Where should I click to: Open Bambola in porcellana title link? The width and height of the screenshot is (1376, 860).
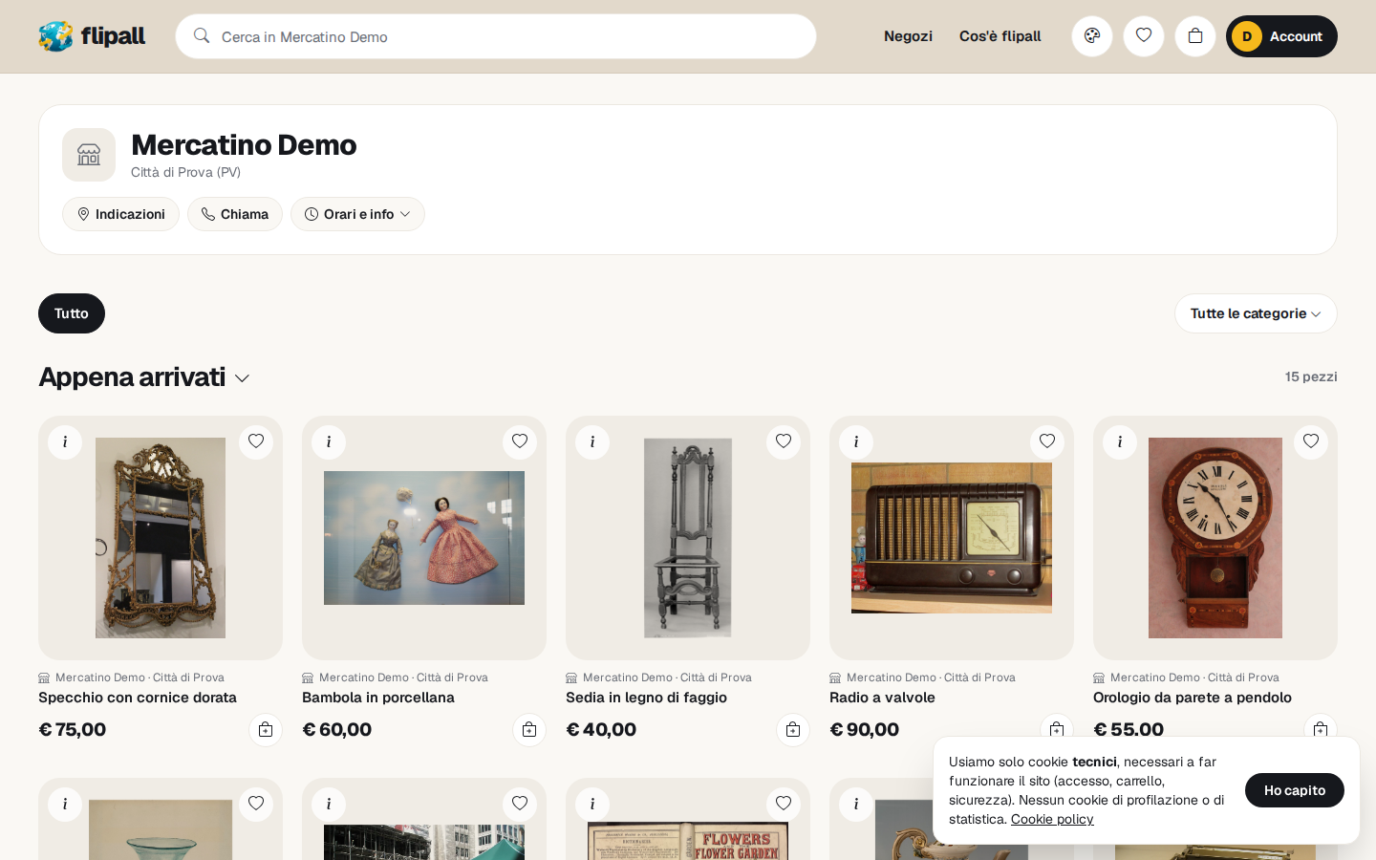click(378, 698)
